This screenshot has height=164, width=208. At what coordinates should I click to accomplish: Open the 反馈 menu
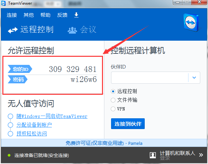[x=62, y=15]
